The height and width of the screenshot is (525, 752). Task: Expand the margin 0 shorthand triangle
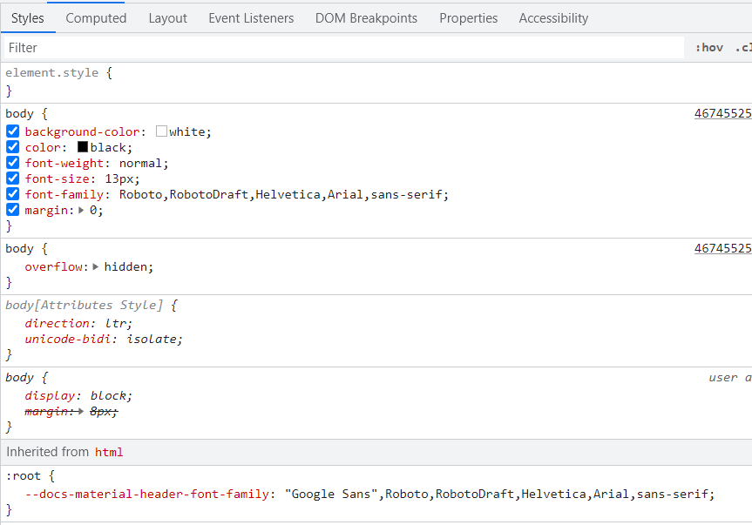tap(82, 211)
